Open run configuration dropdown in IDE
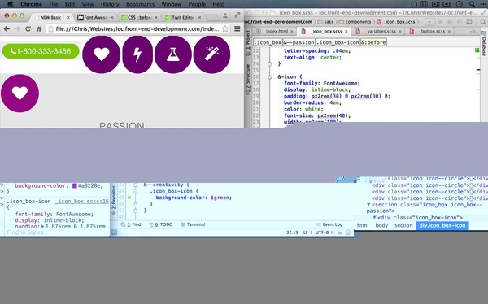 click(429, 22)
